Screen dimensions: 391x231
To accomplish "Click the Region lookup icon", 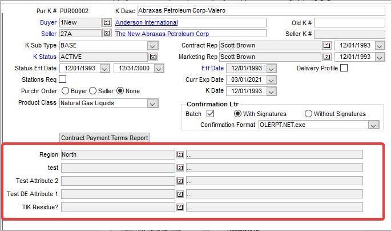I will click(x=180, y=154).
